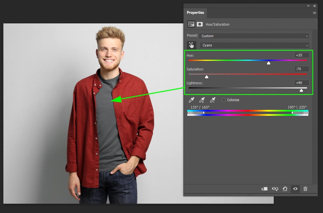Select the on-image targeted adjustment hand tool

coord(192,45)
